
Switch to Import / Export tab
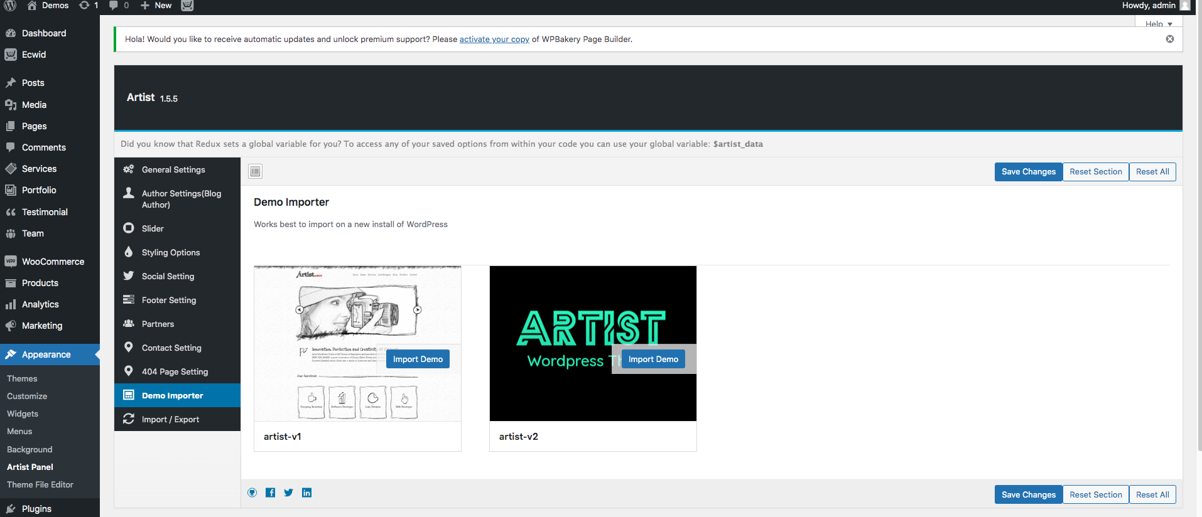177,419
